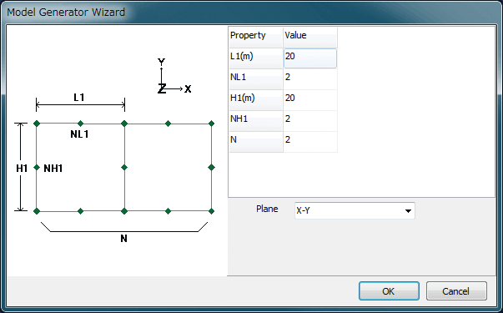The image size is (503, 313).
Task: Click the L1(m) value field showing 20
Action: coord(309,58)
